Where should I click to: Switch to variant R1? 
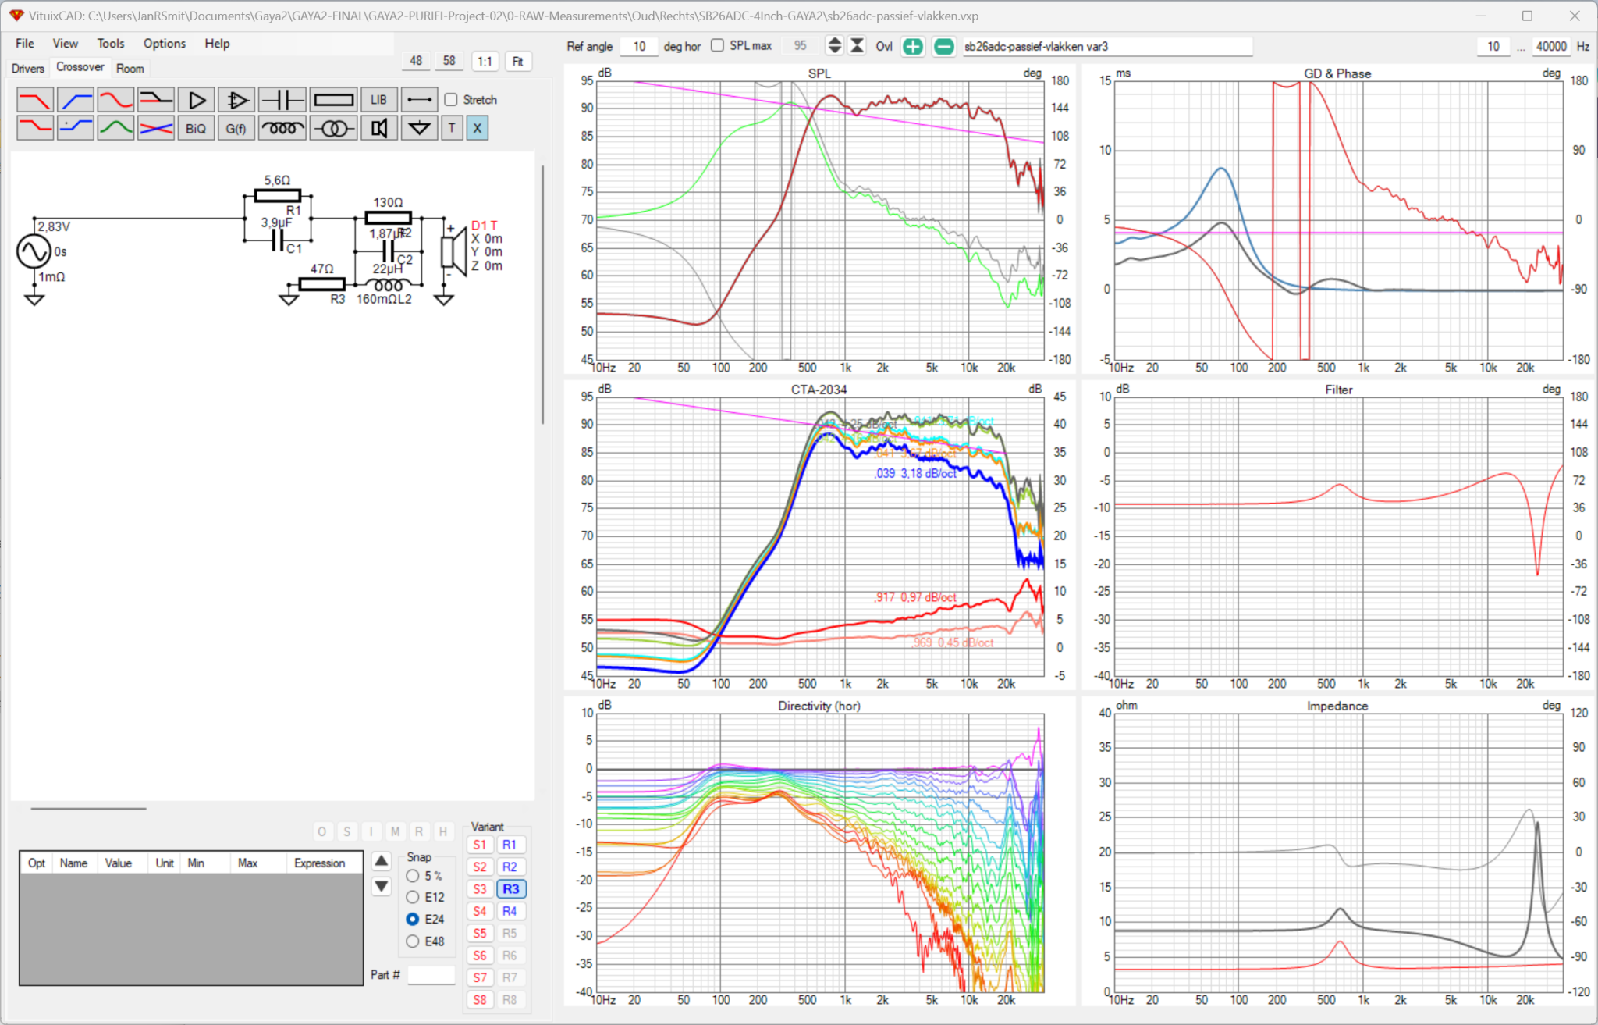coord(510,845)
